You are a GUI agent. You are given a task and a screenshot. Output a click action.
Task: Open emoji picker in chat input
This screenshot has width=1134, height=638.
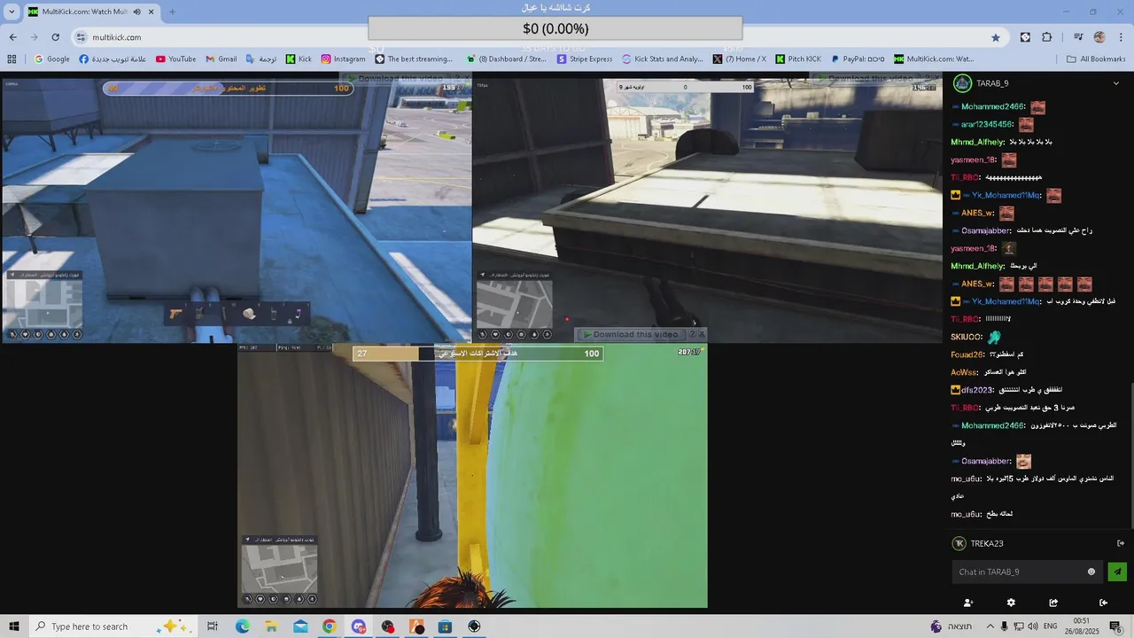tap(1091, 572)
